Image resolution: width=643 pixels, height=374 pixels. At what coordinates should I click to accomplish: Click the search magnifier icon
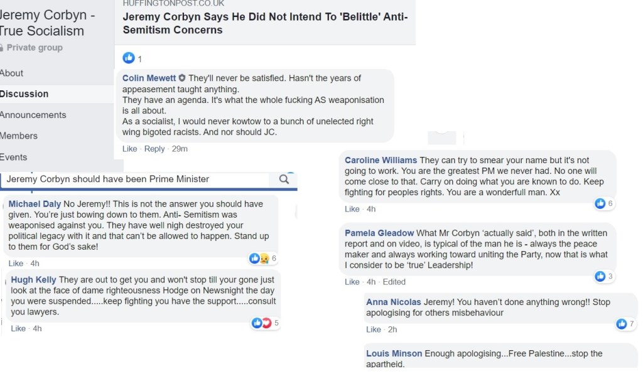click(x=284, y=179)
